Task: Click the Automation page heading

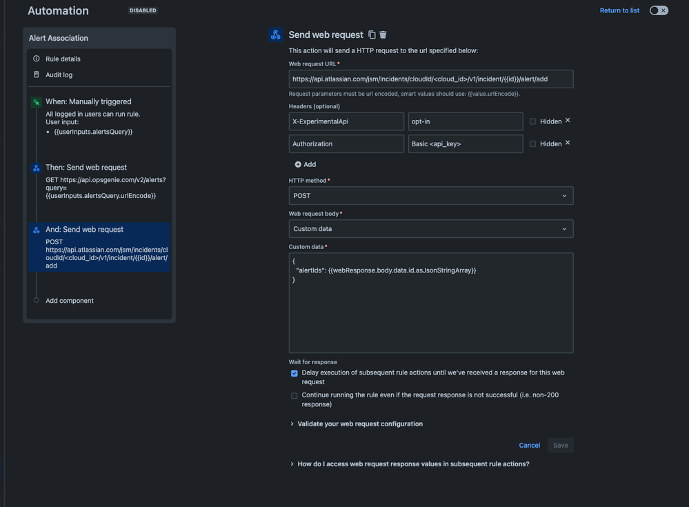Action: click(58, 10)
